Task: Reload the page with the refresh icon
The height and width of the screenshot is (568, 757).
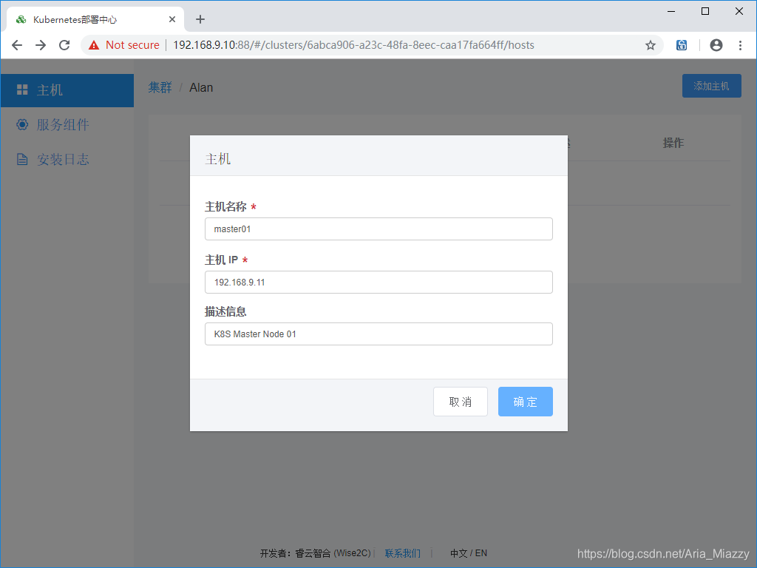Action: 64,45
